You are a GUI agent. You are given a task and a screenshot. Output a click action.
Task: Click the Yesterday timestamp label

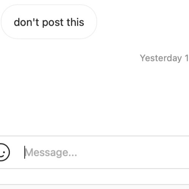(x=164, y=58)
